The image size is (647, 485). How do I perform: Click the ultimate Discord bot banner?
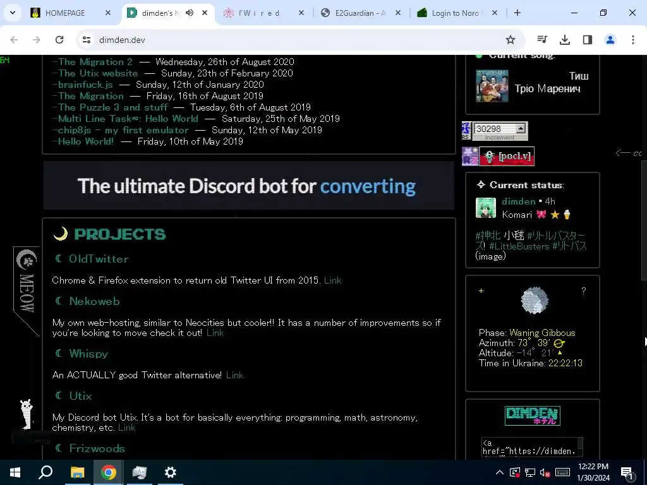[249, 186]
